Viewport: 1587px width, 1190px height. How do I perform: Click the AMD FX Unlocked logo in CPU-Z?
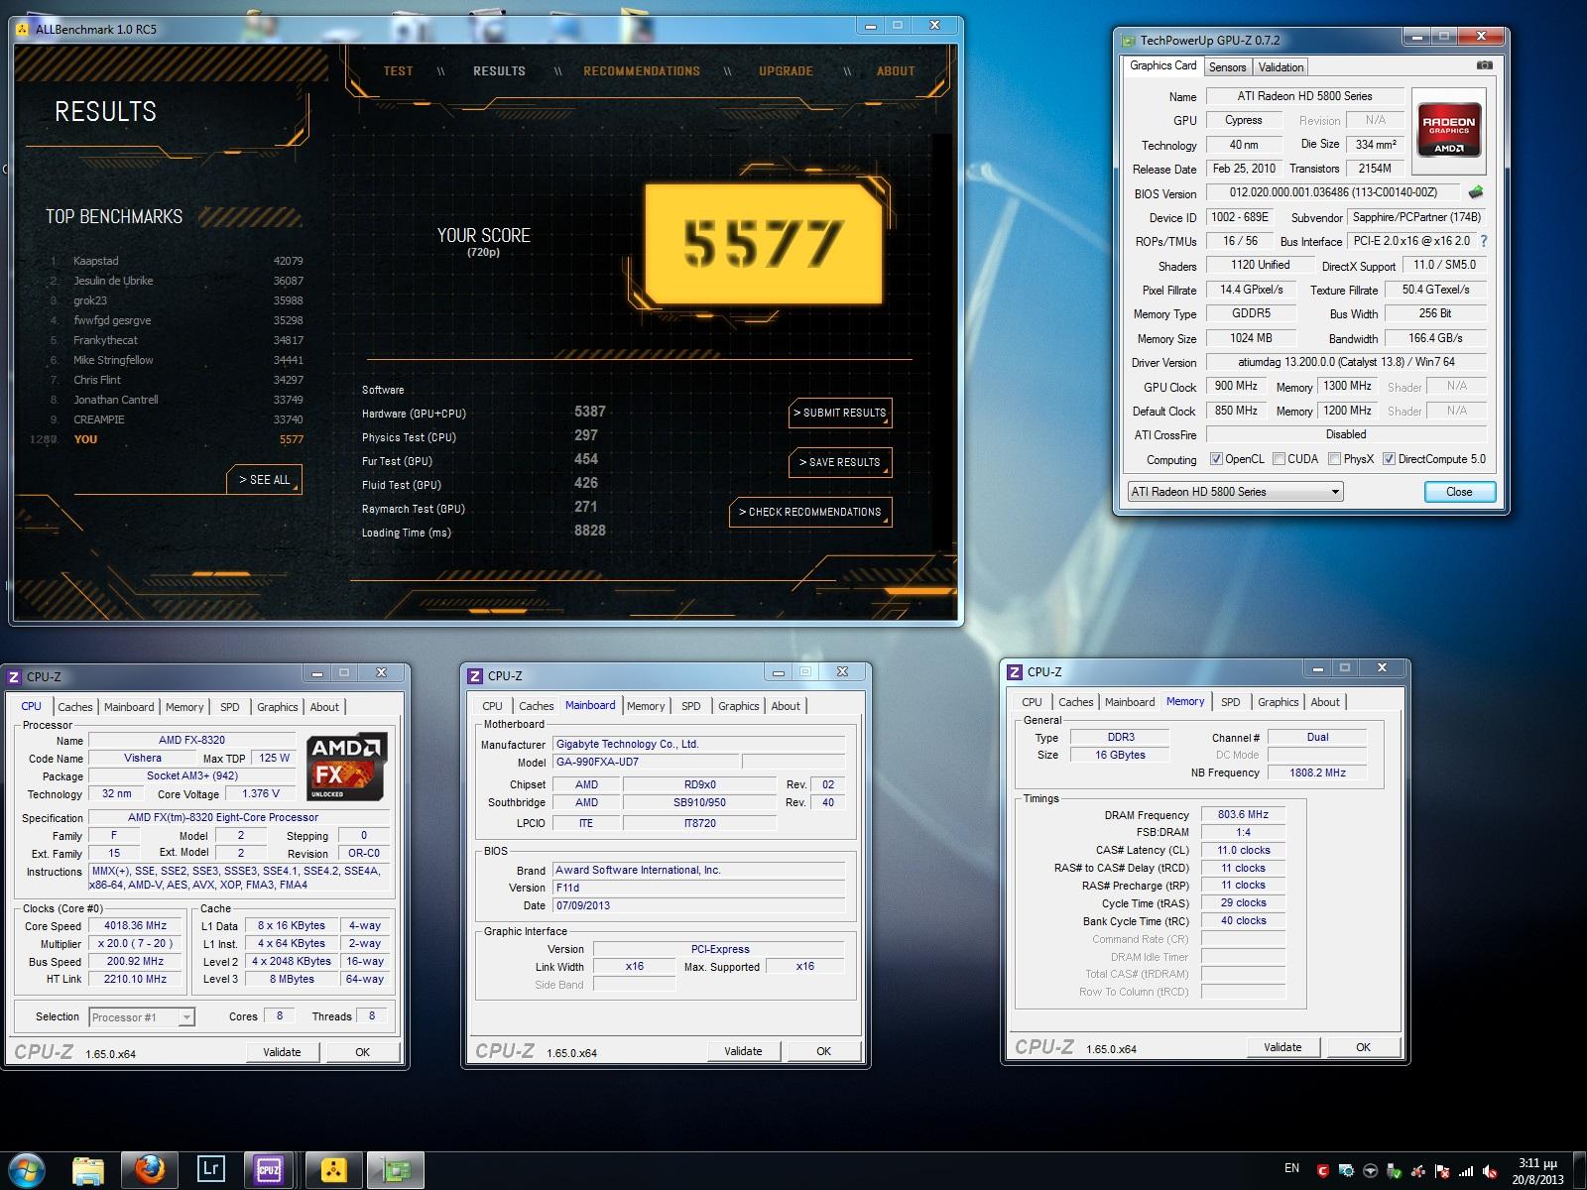pos(346,767)
